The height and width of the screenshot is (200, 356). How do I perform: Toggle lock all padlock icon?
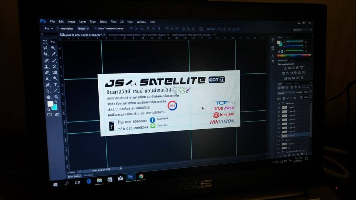295,98
